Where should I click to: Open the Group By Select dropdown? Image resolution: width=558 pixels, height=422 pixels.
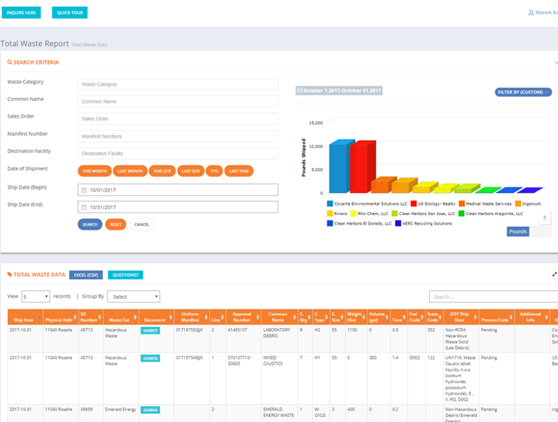pos(134,296)
